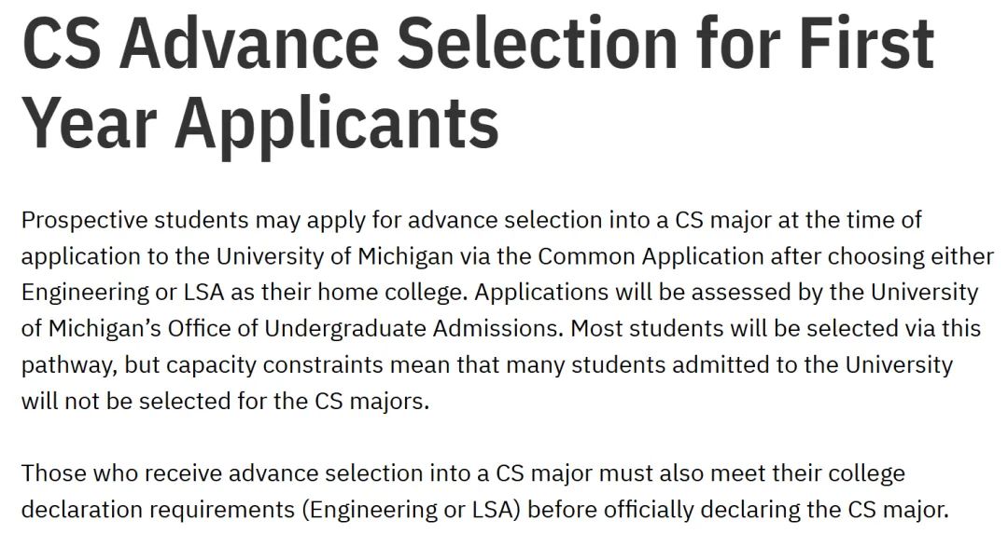
Task: Click the words 'Common Application'
Action: [651, 256]
